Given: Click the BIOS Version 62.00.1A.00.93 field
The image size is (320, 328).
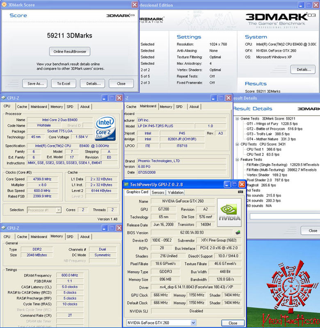Looking at the screenshot, I should pos(192,232).
